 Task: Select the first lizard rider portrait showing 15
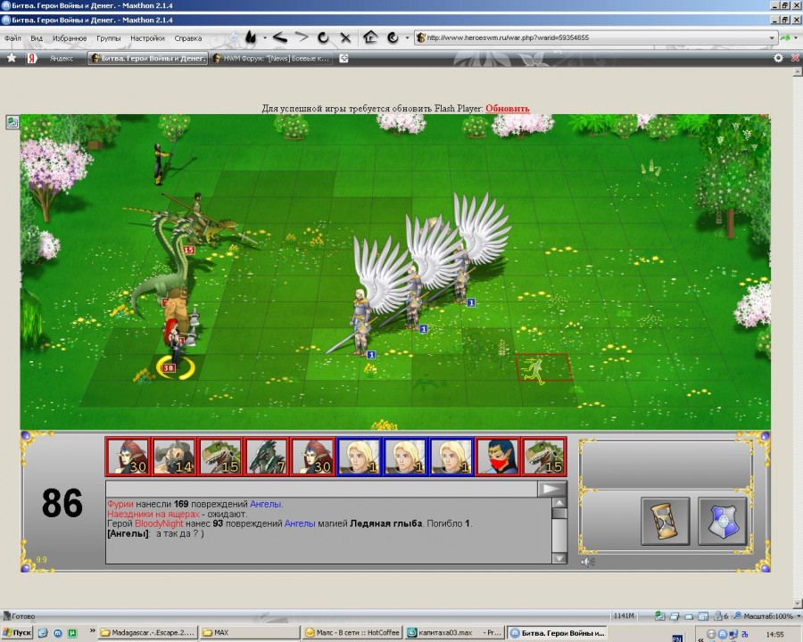click(220, 456)
